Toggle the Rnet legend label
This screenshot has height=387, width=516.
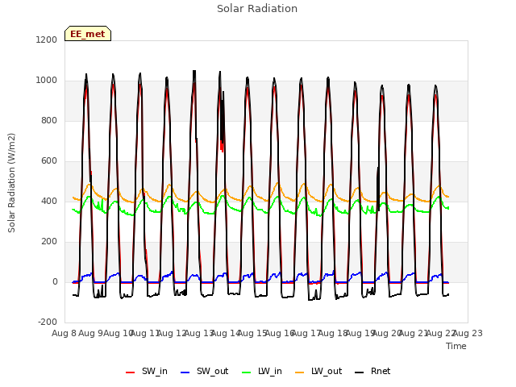(381, 371)
